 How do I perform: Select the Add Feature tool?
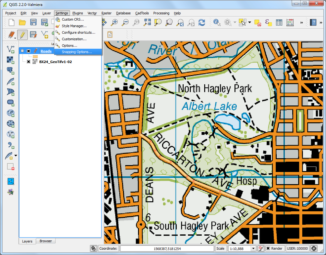coord(45,35)
